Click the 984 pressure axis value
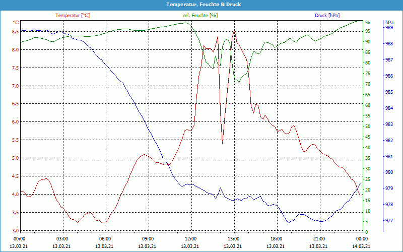 (x=389, y=108)
